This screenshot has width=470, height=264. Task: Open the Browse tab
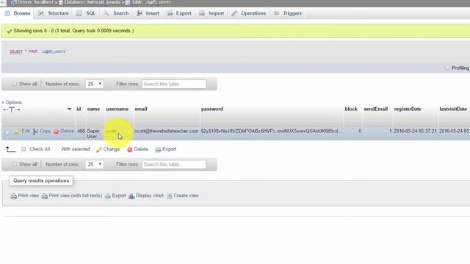18,13
